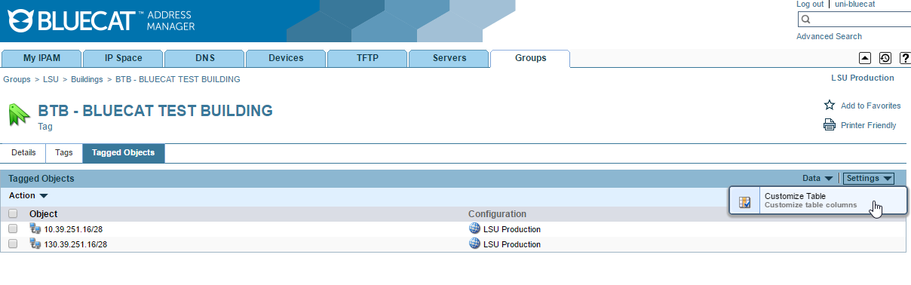Click the network icon for 10.39.251.16/28
Viewport: 911px width, 285px height.
click(35, 229)
